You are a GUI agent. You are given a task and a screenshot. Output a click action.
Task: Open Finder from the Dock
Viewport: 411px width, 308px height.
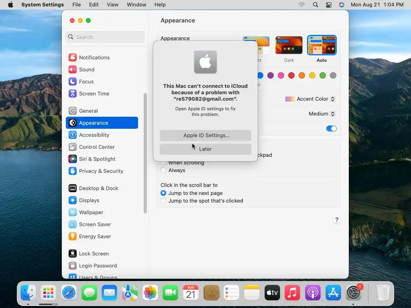coord(28,292)
